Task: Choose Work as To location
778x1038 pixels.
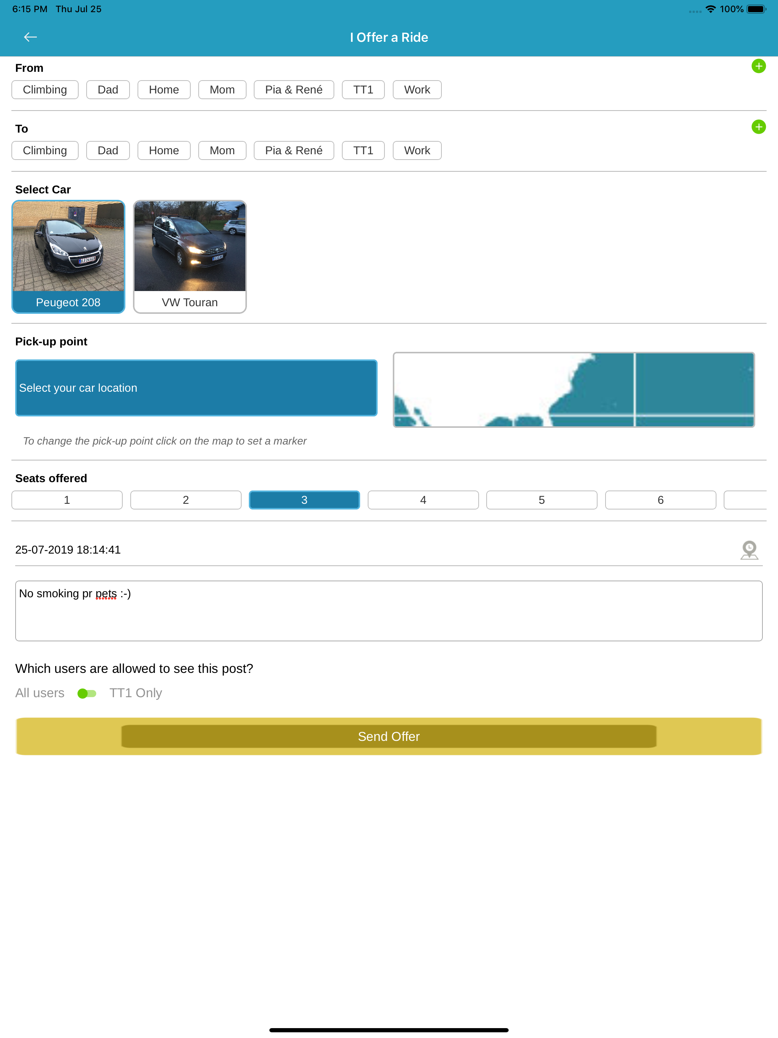Action: pos(417,150)
